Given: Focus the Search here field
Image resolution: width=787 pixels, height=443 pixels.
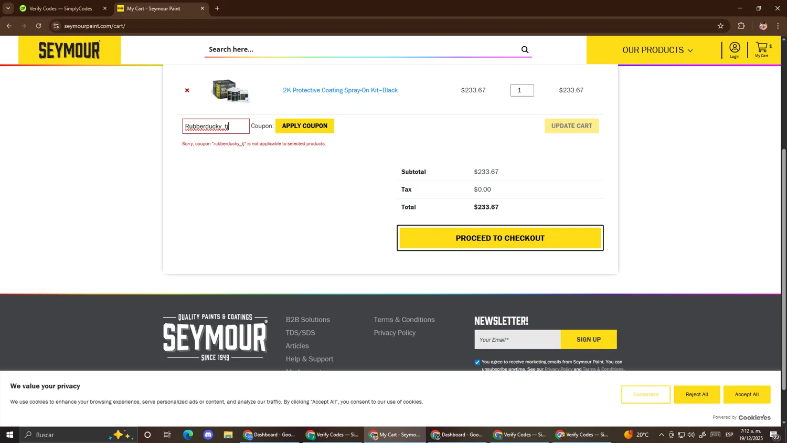Looking at the screenshot, I should pyautogui.click(x=362, y=49).
